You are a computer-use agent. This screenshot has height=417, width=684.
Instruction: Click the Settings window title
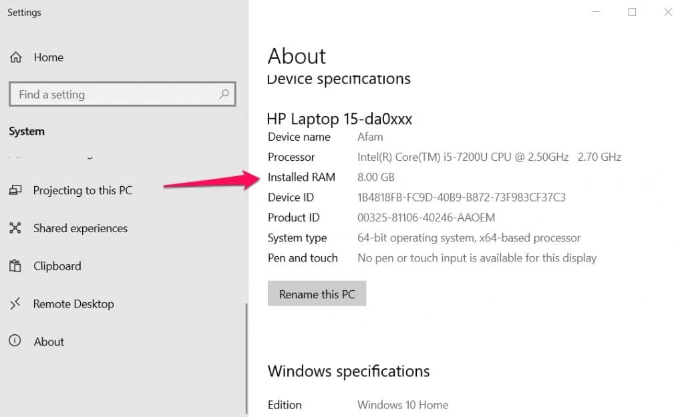[x=25, y=13]
